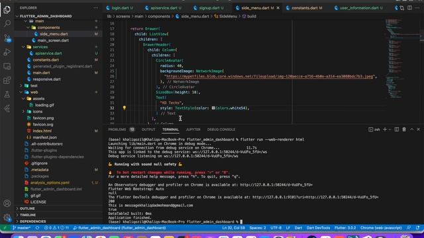Open loading.gif in explorer
The height and width of the screenshot is (238, 424).
(x=44, y=105)
